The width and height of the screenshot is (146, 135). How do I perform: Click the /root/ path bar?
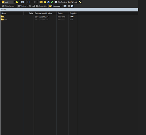69,10
